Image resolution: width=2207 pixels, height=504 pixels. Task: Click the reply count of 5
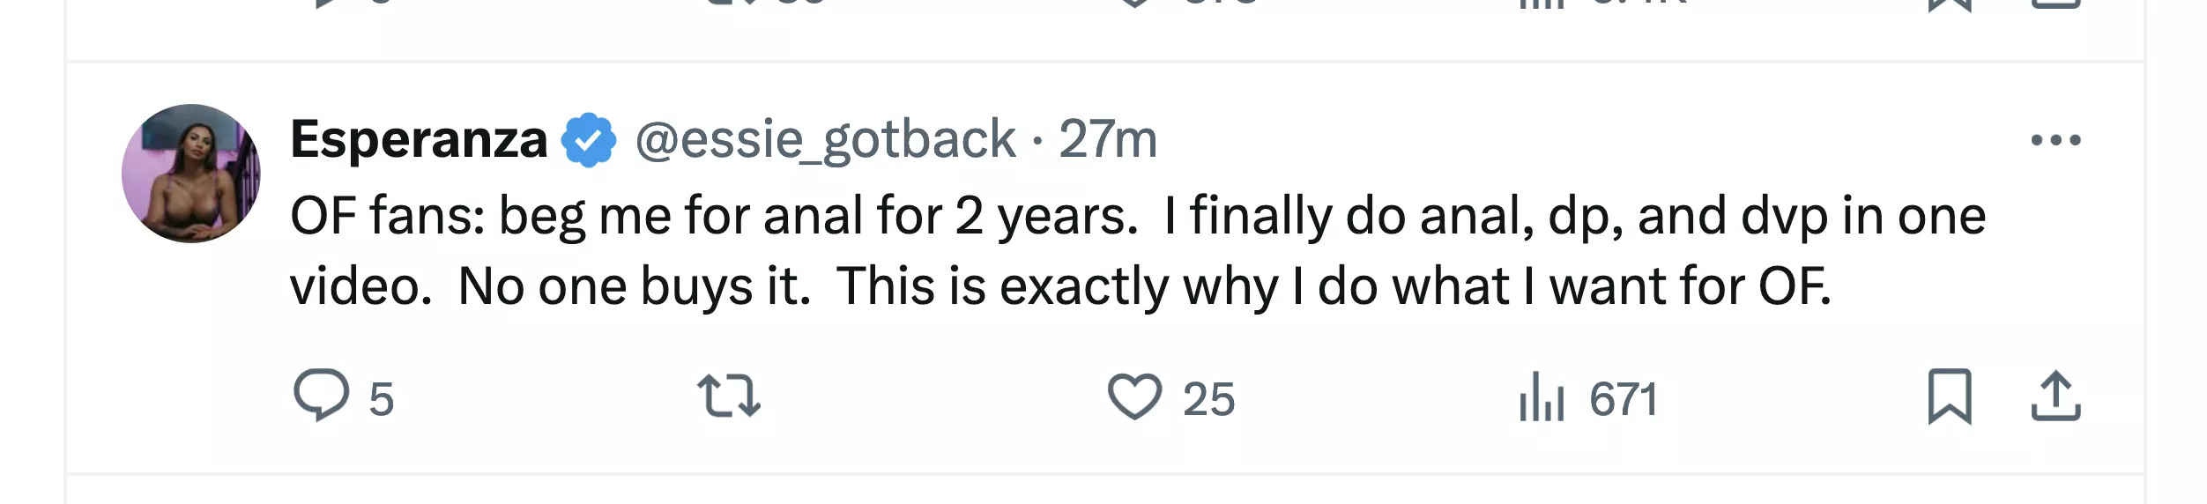(381, 400)
